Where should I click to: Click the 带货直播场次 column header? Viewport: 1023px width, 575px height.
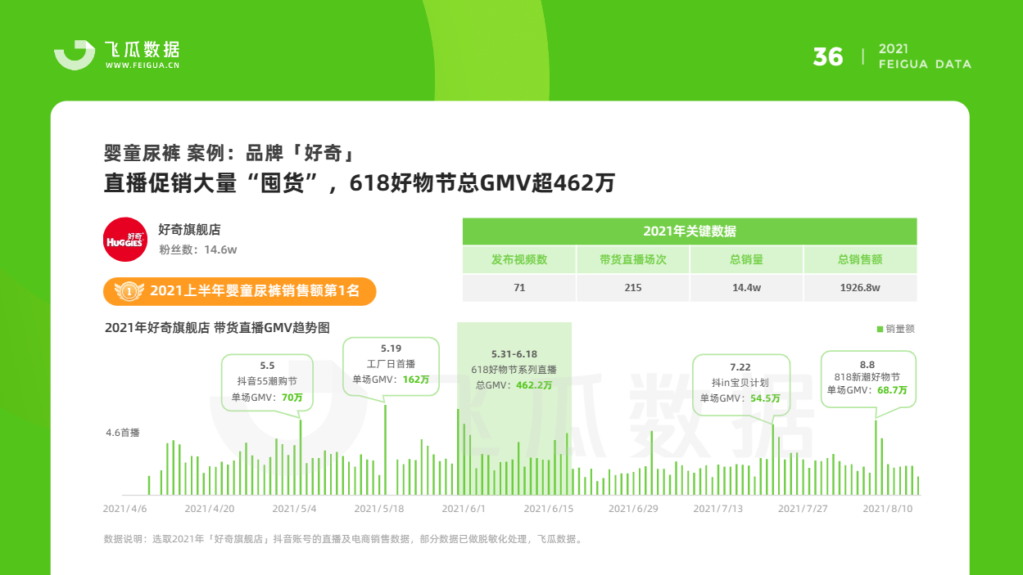coord(633,260)
